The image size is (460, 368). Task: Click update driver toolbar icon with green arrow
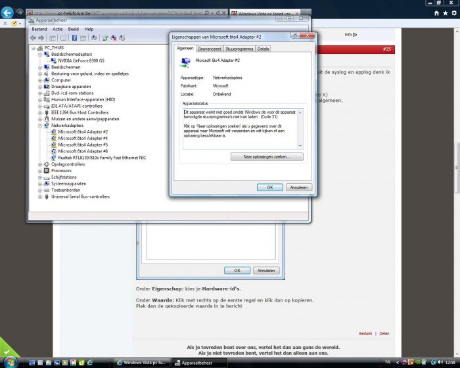point(105,38)
